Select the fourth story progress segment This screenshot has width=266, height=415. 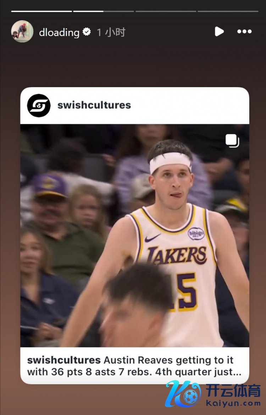click(x=228, y=11)
